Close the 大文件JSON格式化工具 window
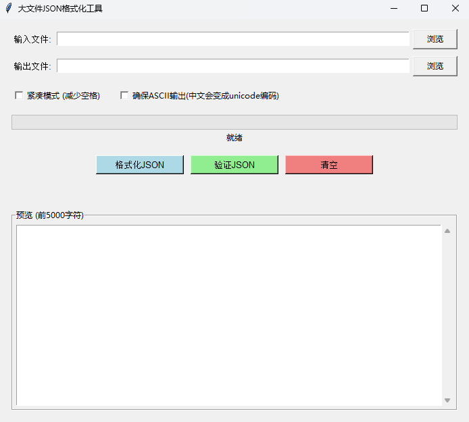The height and width of the screenshot is (422, 469). [455, 8]
